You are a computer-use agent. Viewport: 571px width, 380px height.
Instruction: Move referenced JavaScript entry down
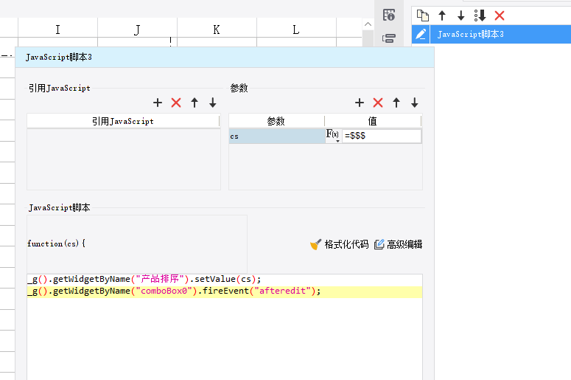(213, 103)
